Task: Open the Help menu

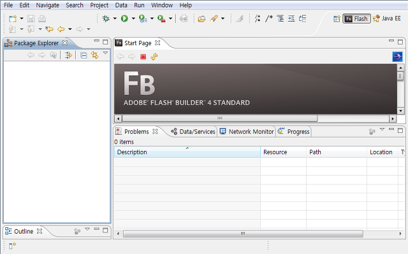Action: click(186, 5)
